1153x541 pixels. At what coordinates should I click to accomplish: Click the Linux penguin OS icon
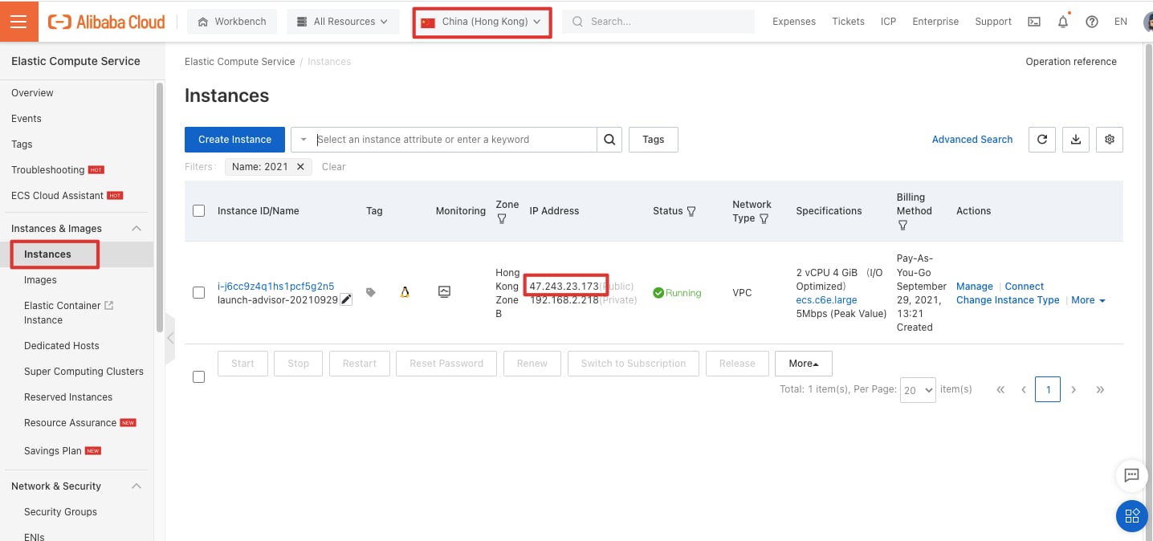click(405, 292)
